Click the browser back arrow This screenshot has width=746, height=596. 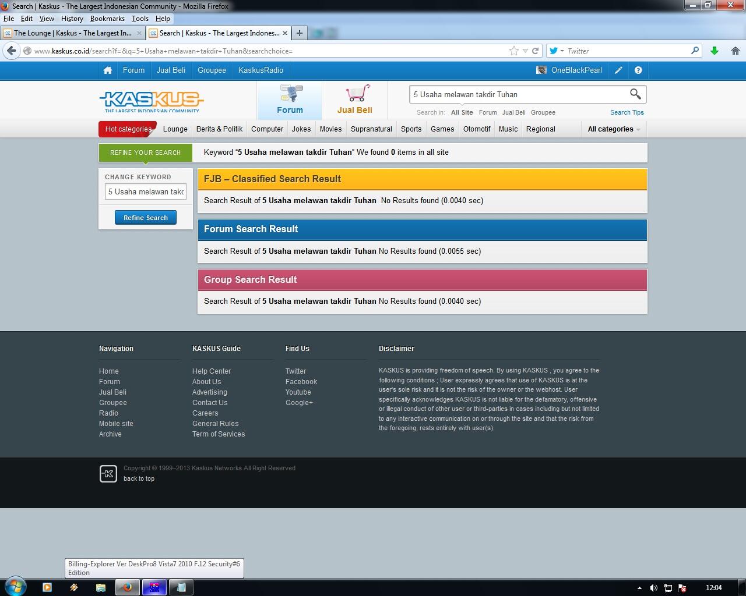[11, 51]
